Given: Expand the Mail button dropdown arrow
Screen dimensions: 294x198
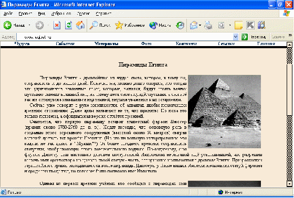Looking at the screenshot, I should pyautogui.click(x=200, y=25).
